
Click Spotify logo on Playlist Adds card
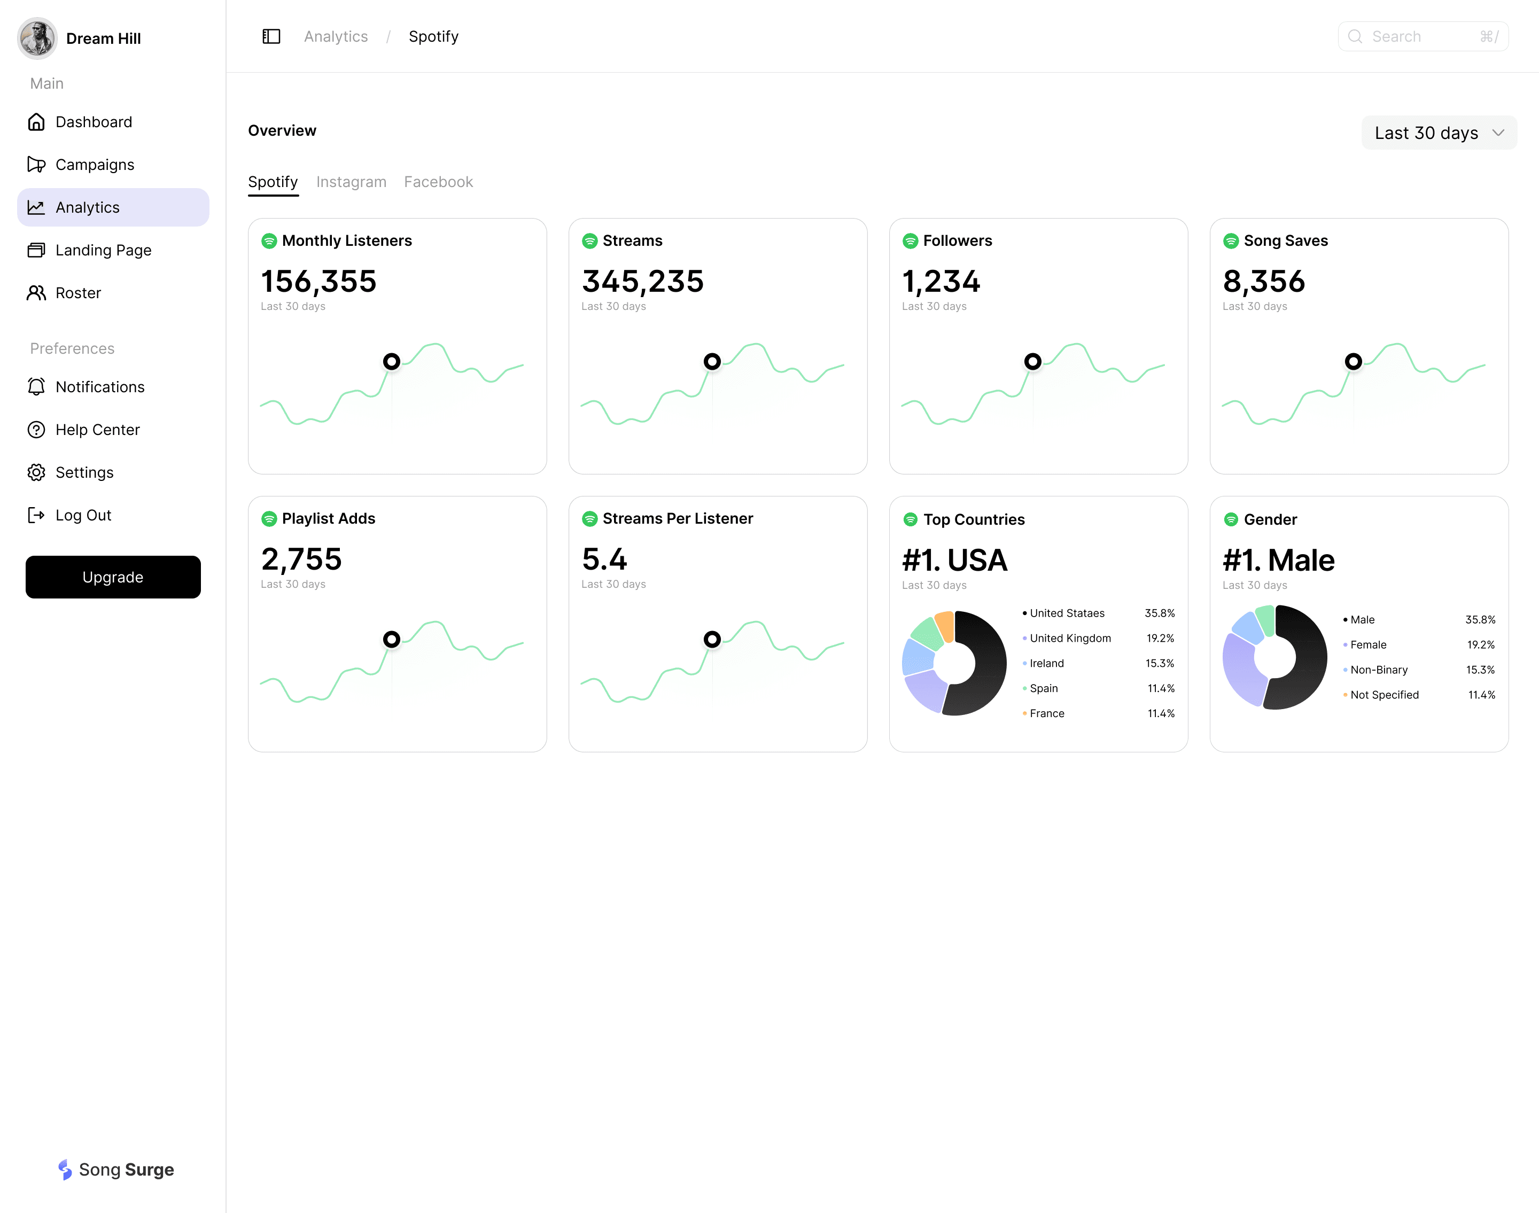click(269, 518)
